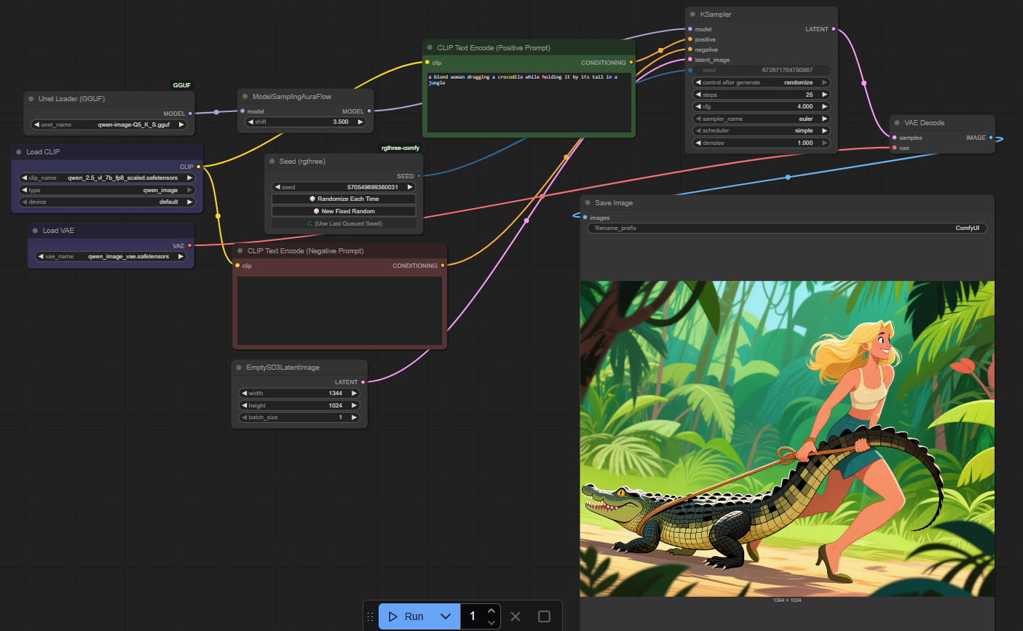Collapse the KSampler node via its title dot

coord(692,15)
